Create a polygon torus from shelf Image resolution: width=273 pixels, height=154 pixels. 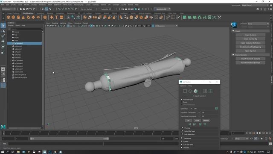pyautogui.click(x=28, y=17)
